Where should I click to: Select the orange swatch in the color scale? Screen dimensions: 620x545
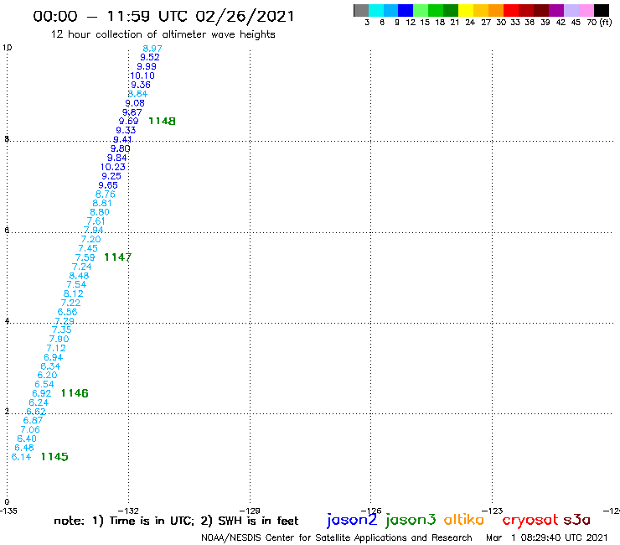[x=496, y=10]
